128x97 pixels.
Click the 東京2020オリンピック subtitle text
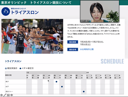[x=18, y=9]
